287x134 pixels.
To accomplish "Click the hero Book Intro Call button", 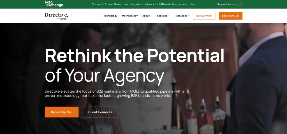I will 62,112.
